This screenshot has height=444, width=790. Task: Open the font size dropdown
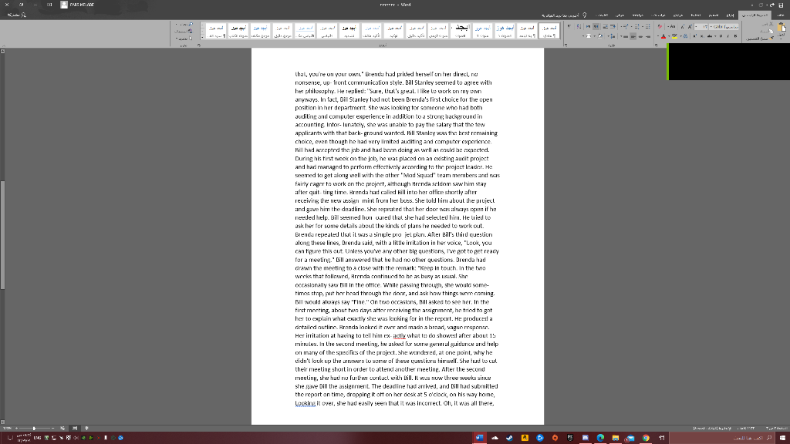pos(697,27)
